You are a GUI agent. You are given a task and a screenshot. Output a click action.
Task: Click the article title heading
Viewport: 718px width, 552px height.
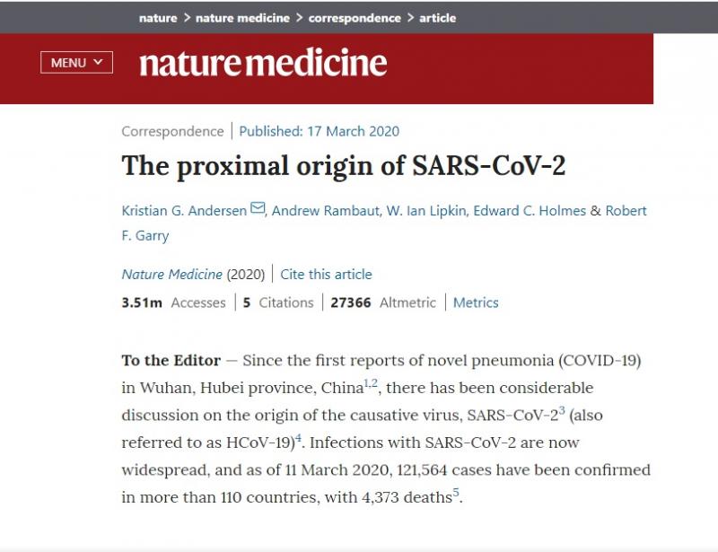[x=344, y=166]
